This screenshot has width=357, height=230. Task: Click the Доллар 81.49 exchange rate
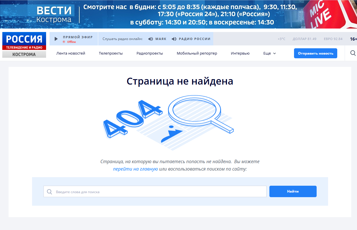(x=304, y=39)
